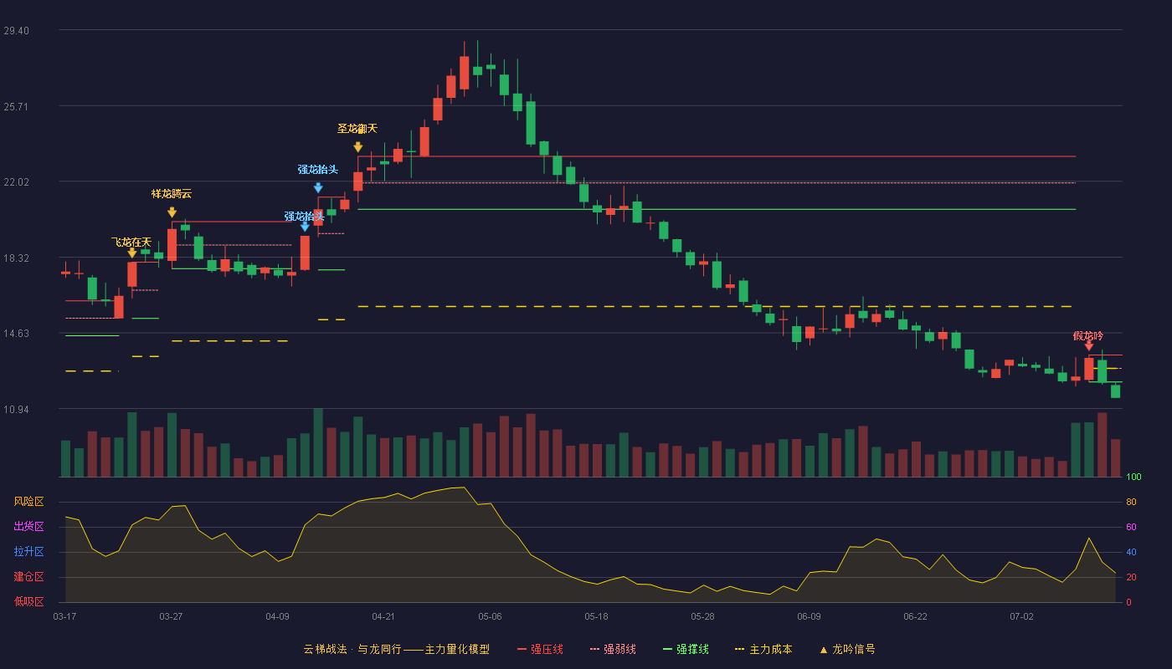The height and width of the screenshot is (669, 1172).
Task: Click the 14.63 price axis label
Action: 16,334
